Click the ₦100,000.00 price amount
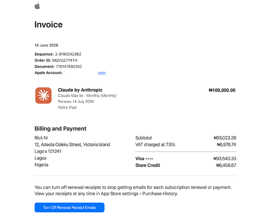The height and width of the screenshot is (218, 266). point(222,90)
